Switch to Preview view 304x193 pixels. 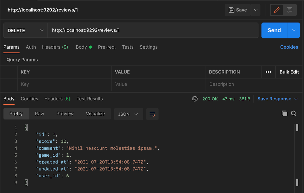coord(65,114)
